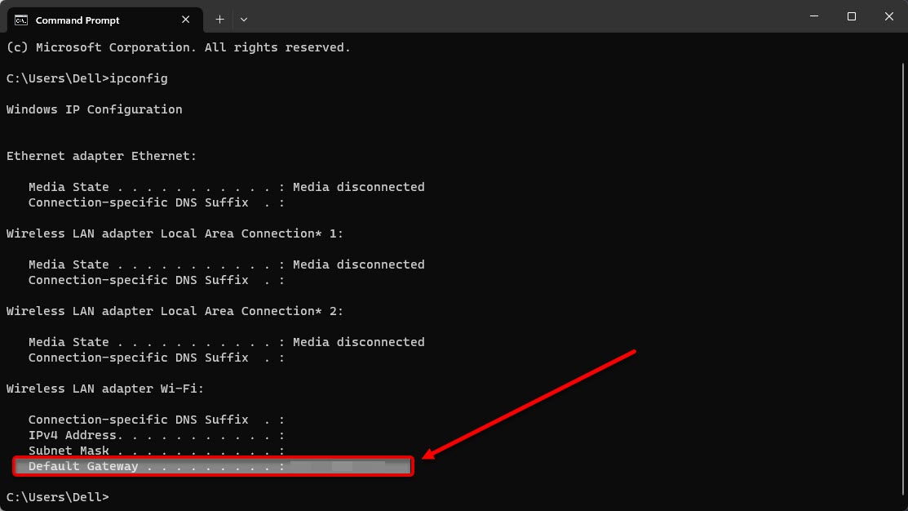
Task: Select the Windows IP Configuration heading
Action: pyautogui.click(x=94, y=109)
